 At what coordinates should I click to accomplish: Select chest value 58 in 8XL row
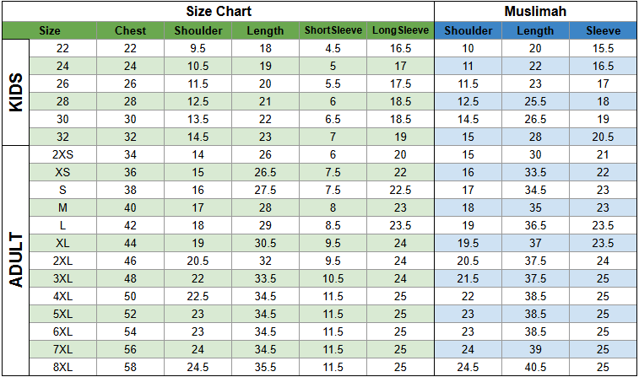[130, 367]
